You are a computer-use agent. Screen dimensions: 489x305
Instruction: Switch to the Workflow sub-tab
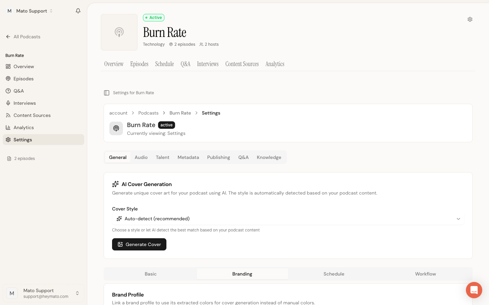tap(425, 274)
